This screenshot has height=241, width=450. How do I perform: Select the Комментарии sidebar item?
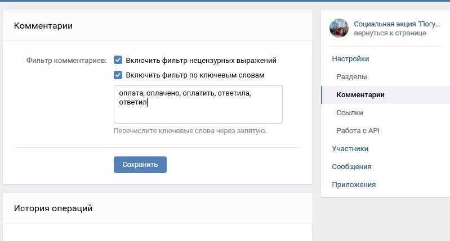click(x=360, y=95)
